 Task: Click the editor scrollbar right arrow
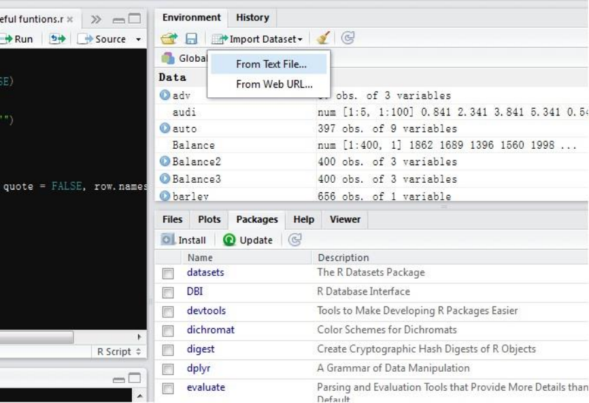[x=139, y=337]
